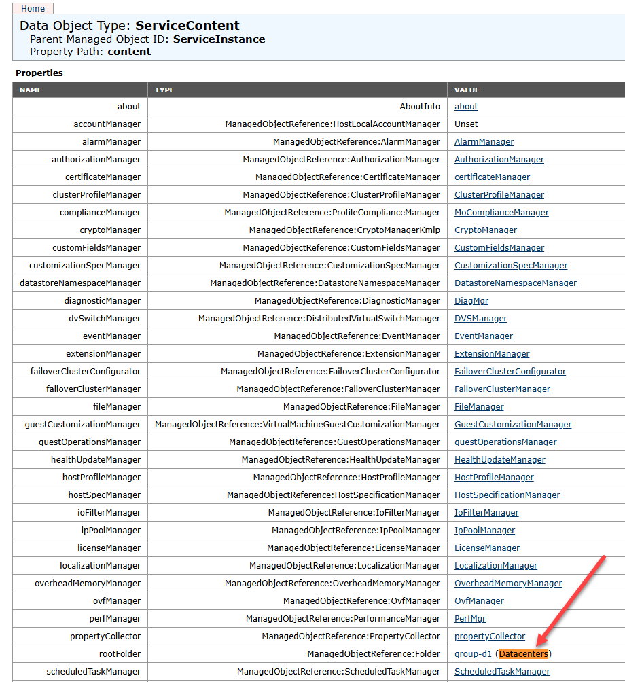The height and width of the screenshot is (682, 625).
Task: Open the ClusterProfileManager link
Action: point(499,194)
